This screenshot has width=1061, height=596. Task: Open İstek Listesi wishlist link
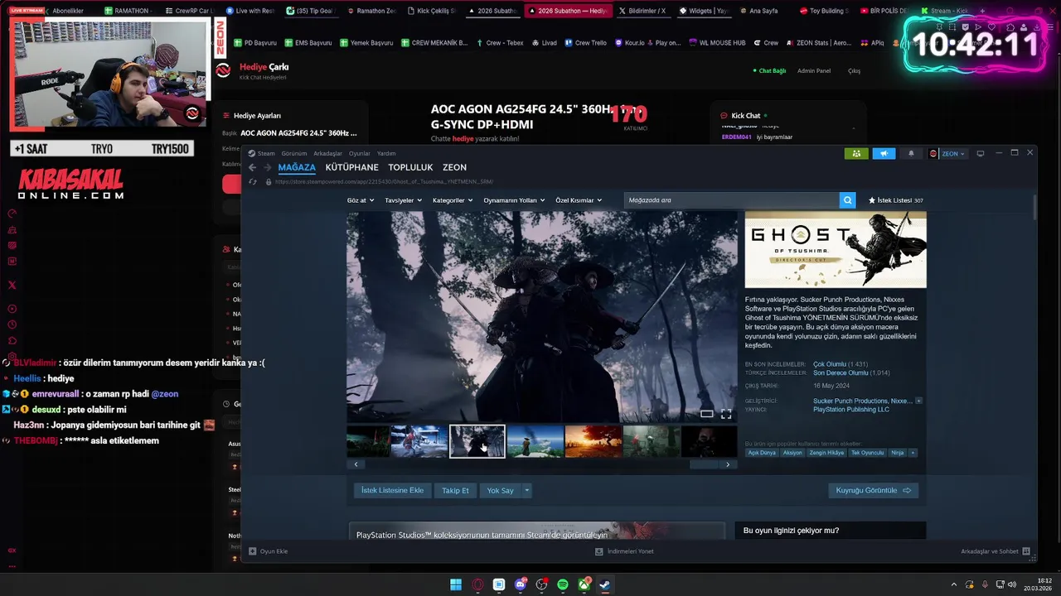(x=895, y=200)
